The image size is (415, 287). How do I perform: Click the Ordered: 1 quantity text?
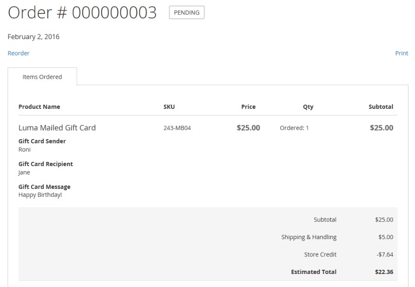(x=294, y=128)
